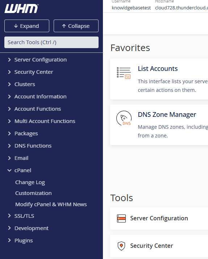Open the DNS Zone Manager title link
208x259 pixels.
167,114
